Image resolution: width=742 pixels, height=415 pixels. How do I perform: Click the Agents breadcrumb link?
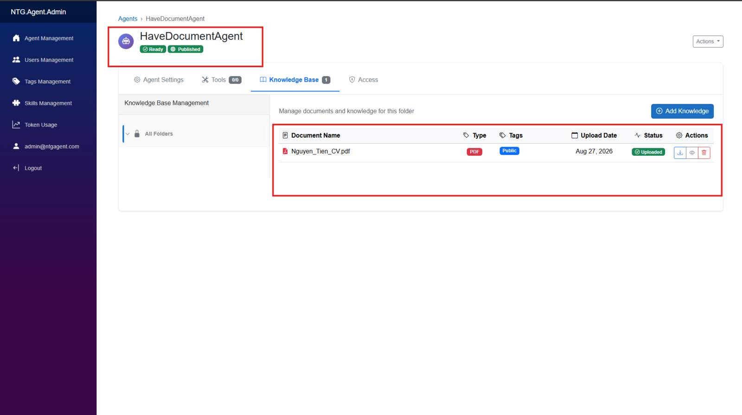coord(128,19)
